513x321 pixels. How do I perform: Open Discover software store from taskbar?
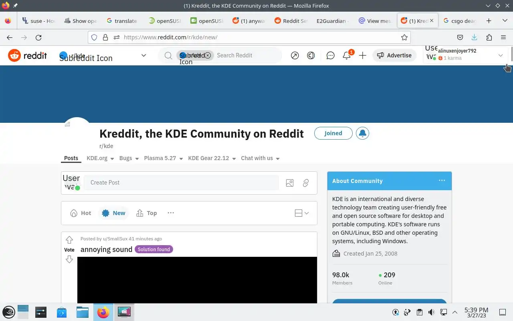(62, 312)
